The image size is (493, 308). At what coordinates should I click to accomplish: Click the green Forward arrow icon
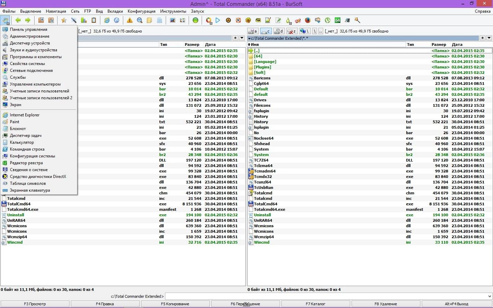pos(28,21)
